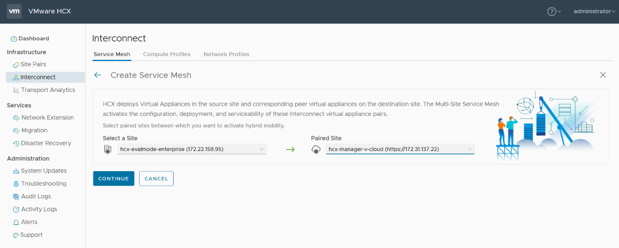Click the Disaster Recovery icon
The width and height of the screenshot is (619, 248).
(16, 144)
